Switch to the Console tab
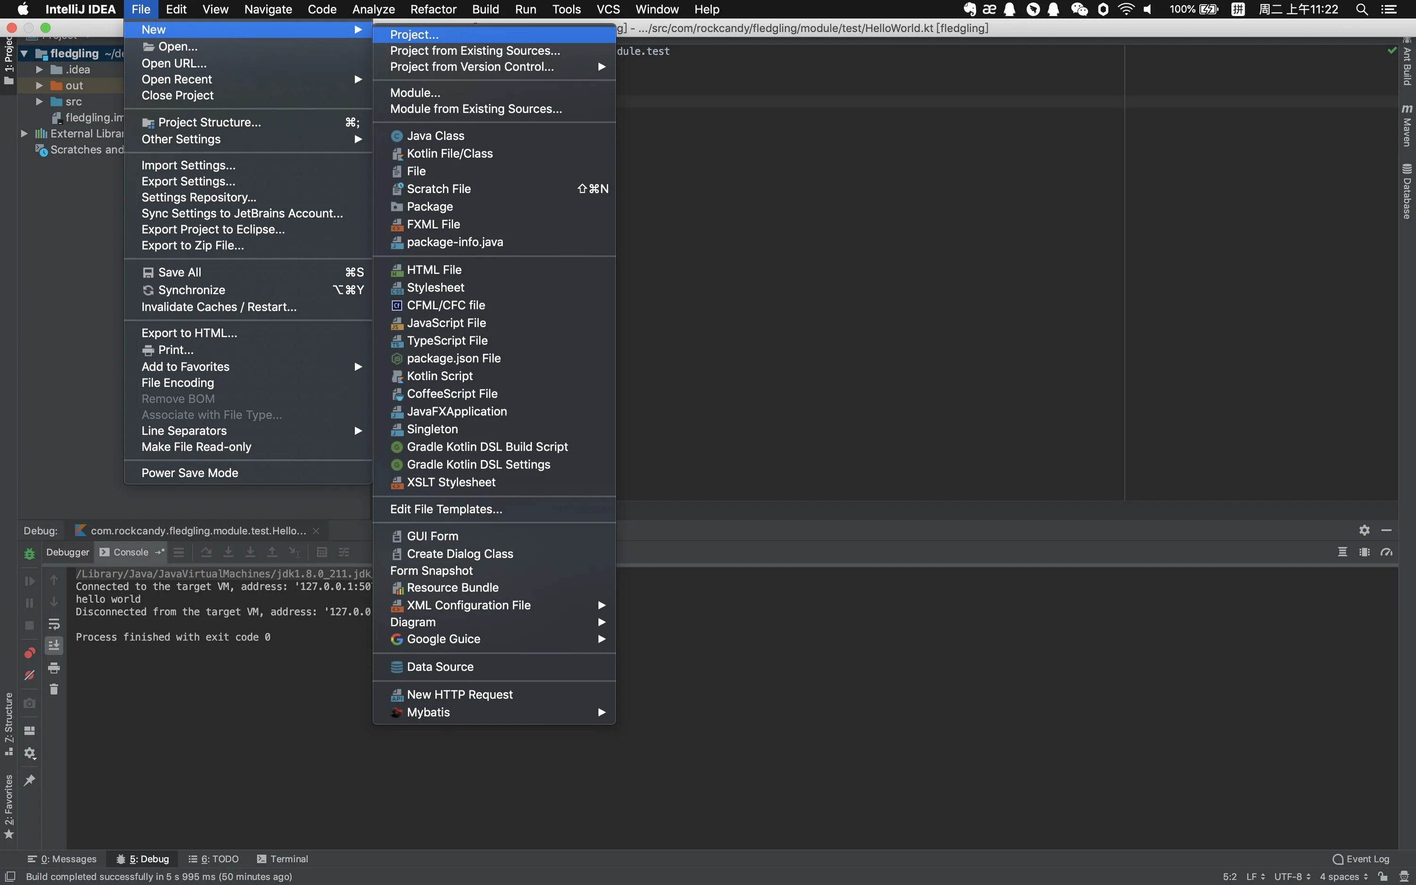 (x=130, y=552)
